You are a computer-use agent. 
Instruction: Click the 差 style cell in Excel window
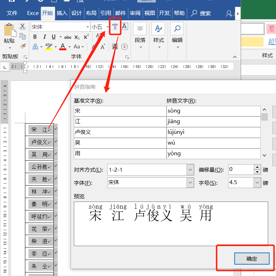[x=271, y=29]
